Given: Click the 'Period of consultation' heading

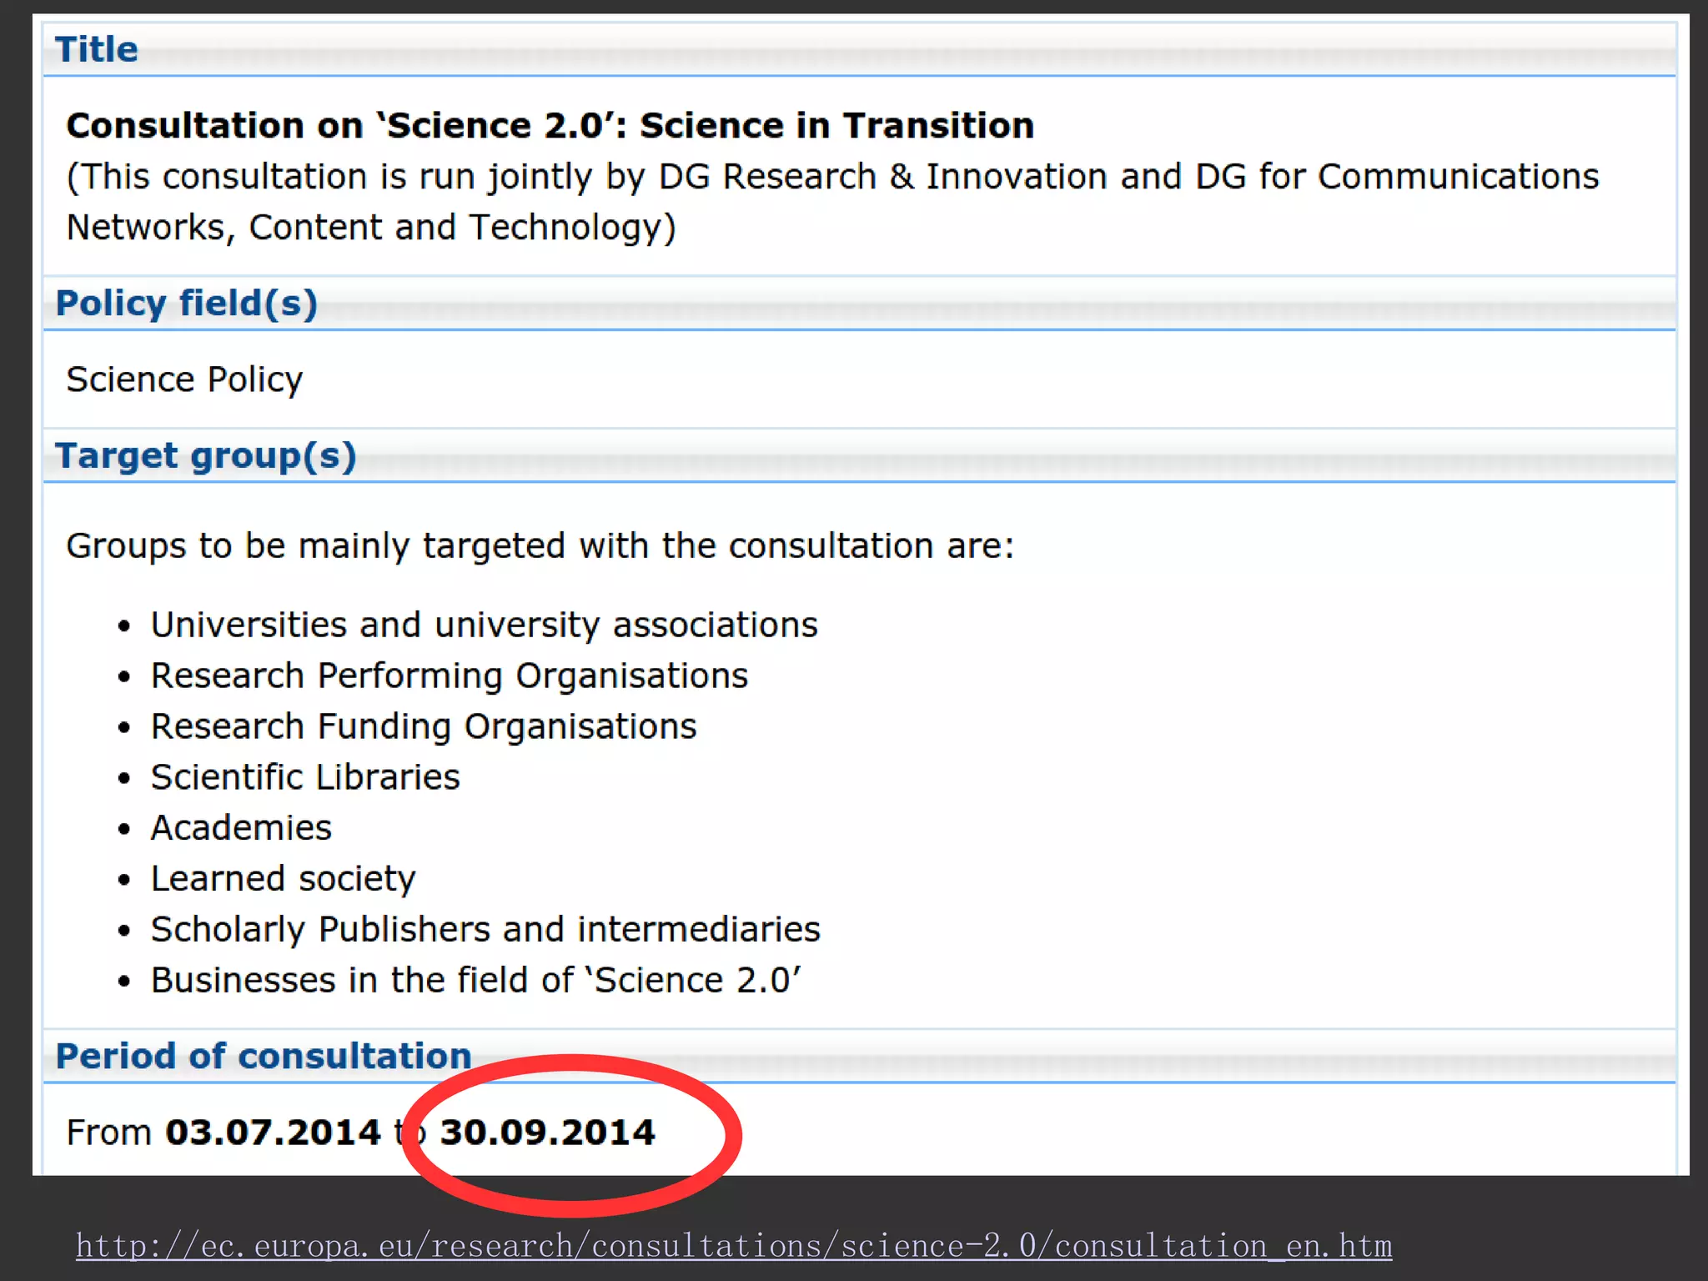Looking at the screenshot, I should pos(264,1056).
